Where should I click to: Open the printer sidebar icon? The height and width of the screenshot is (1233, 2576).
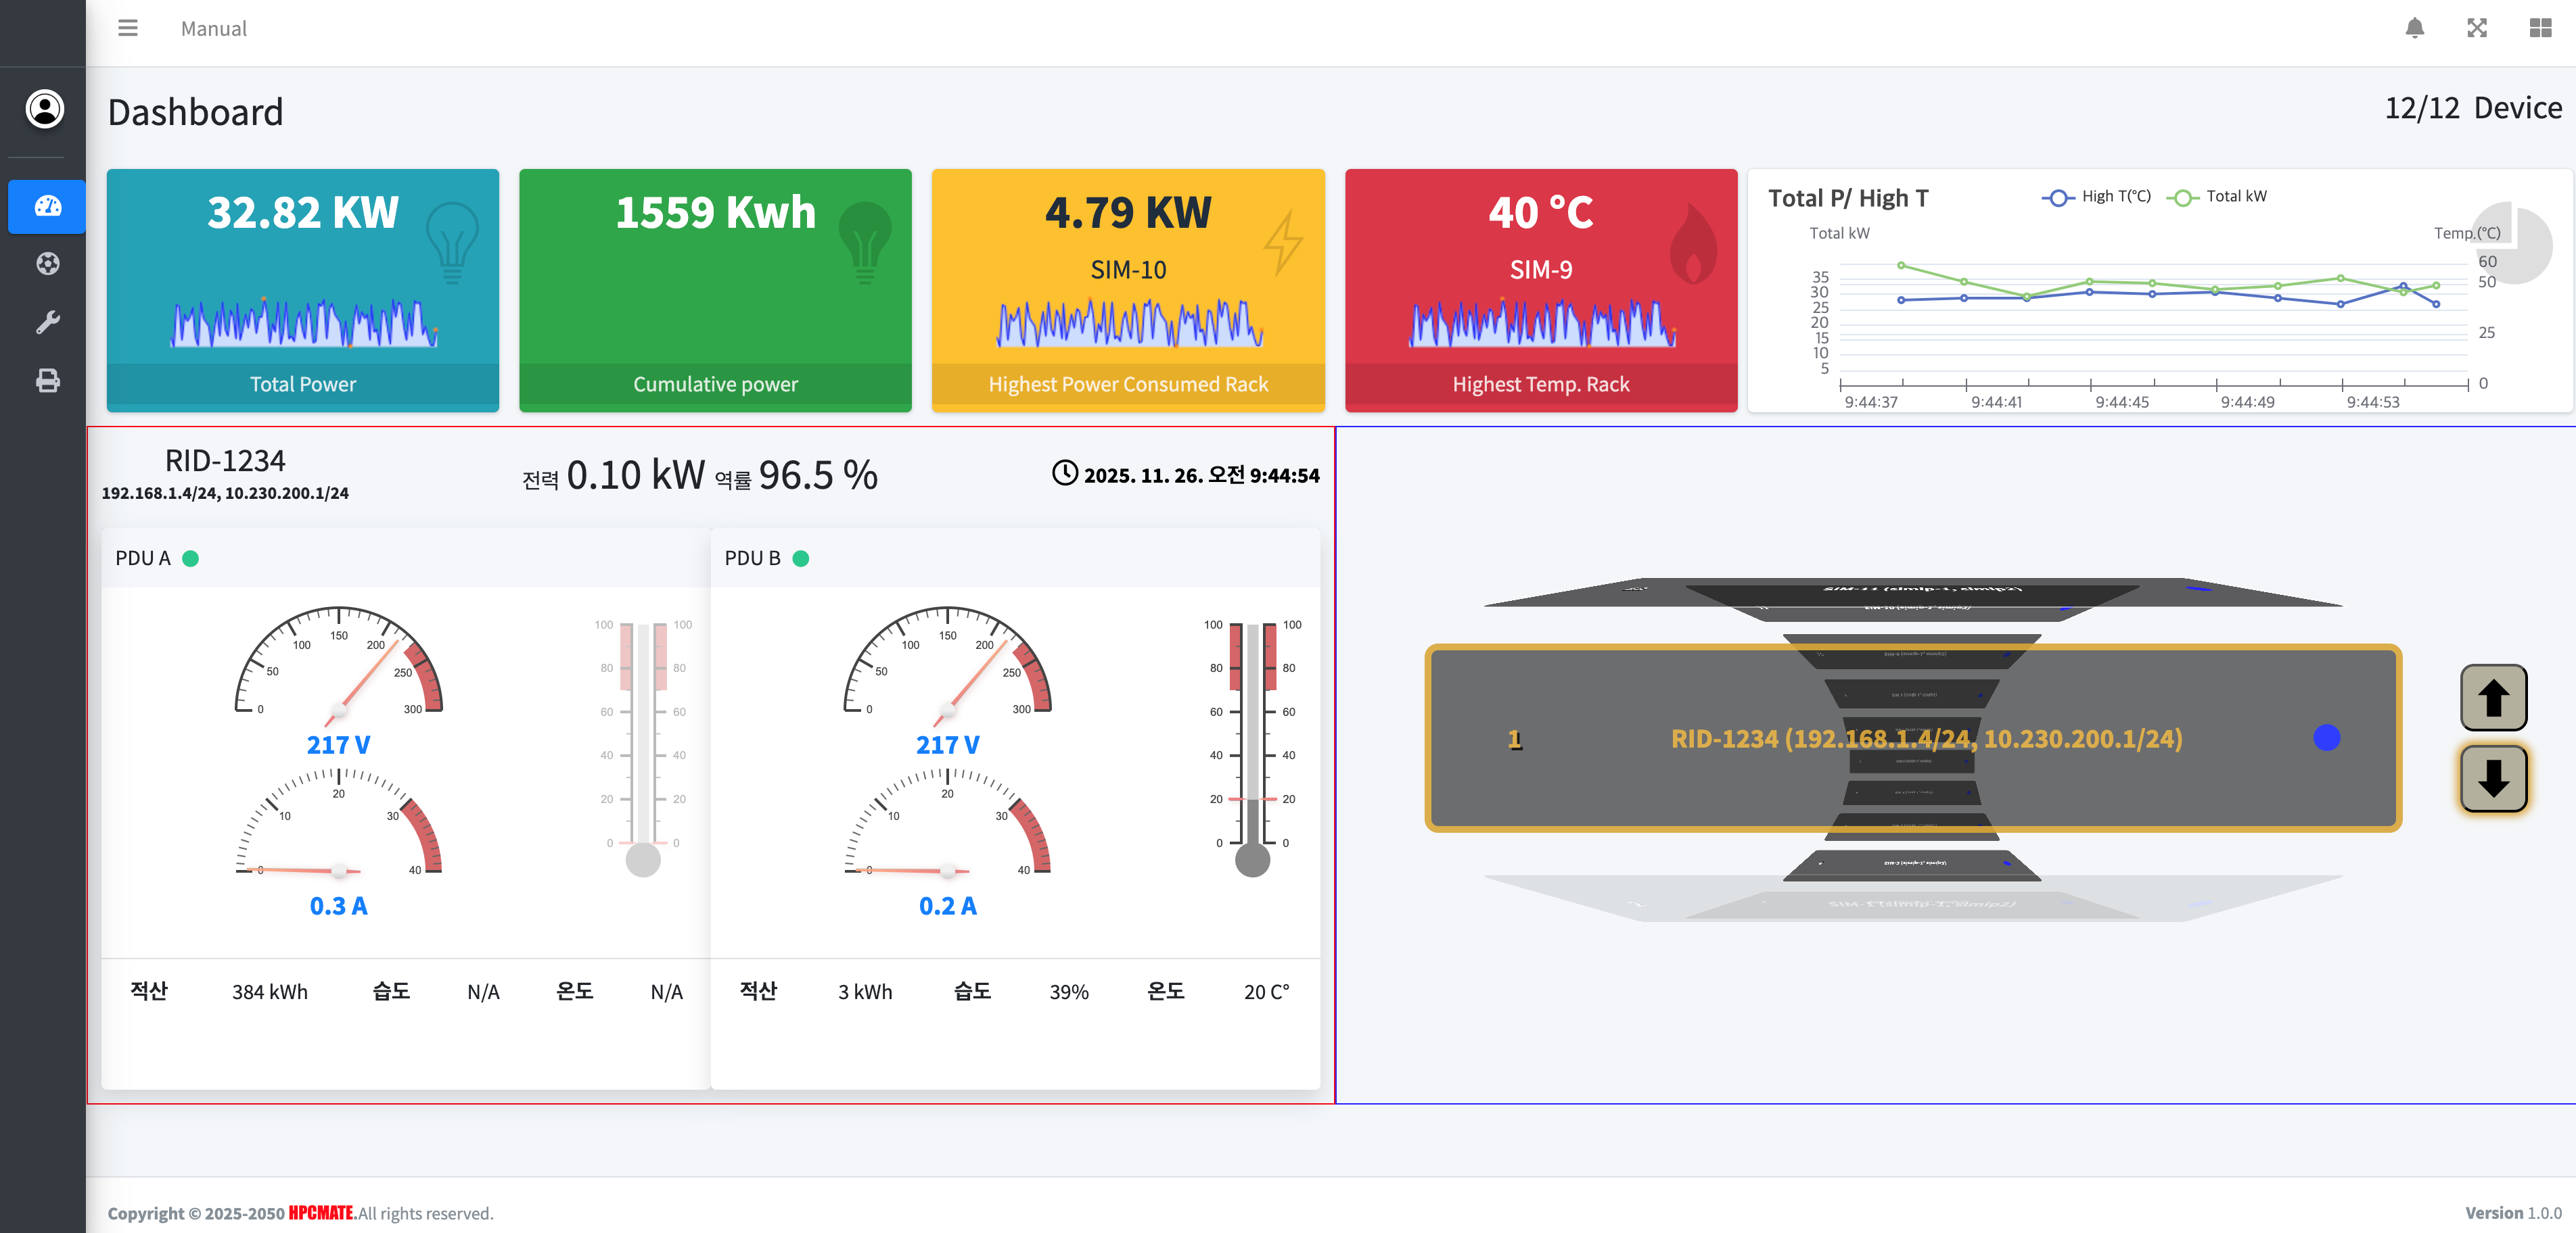[x=47, y=381]
